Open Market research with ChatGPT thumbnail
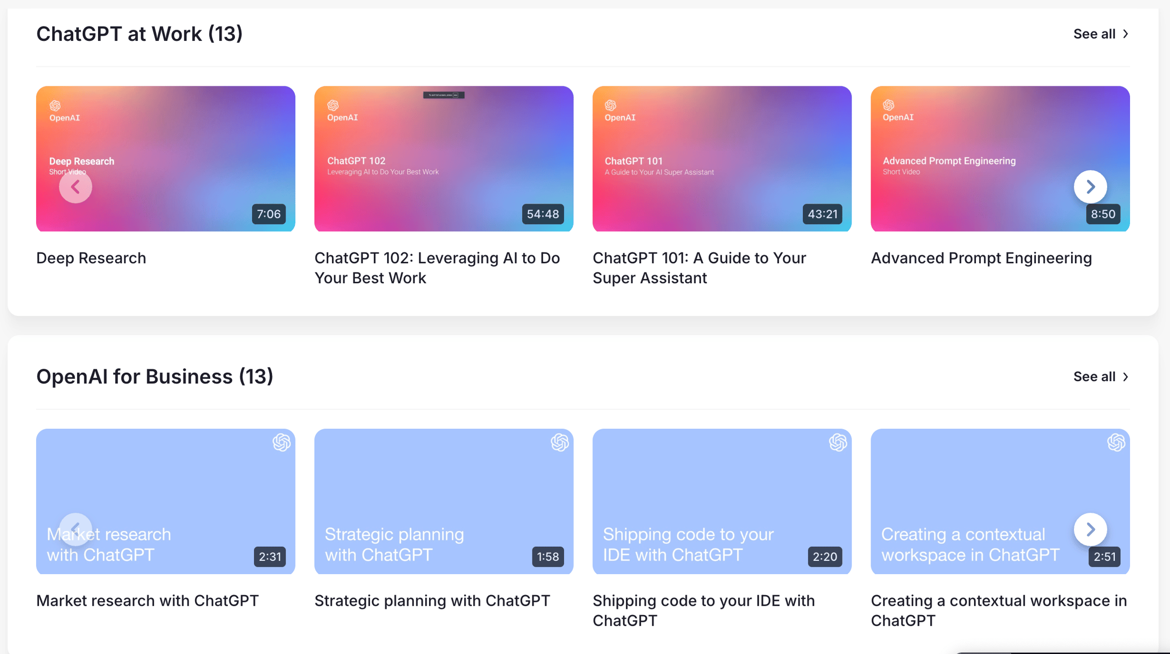 (x=166, y=501)
